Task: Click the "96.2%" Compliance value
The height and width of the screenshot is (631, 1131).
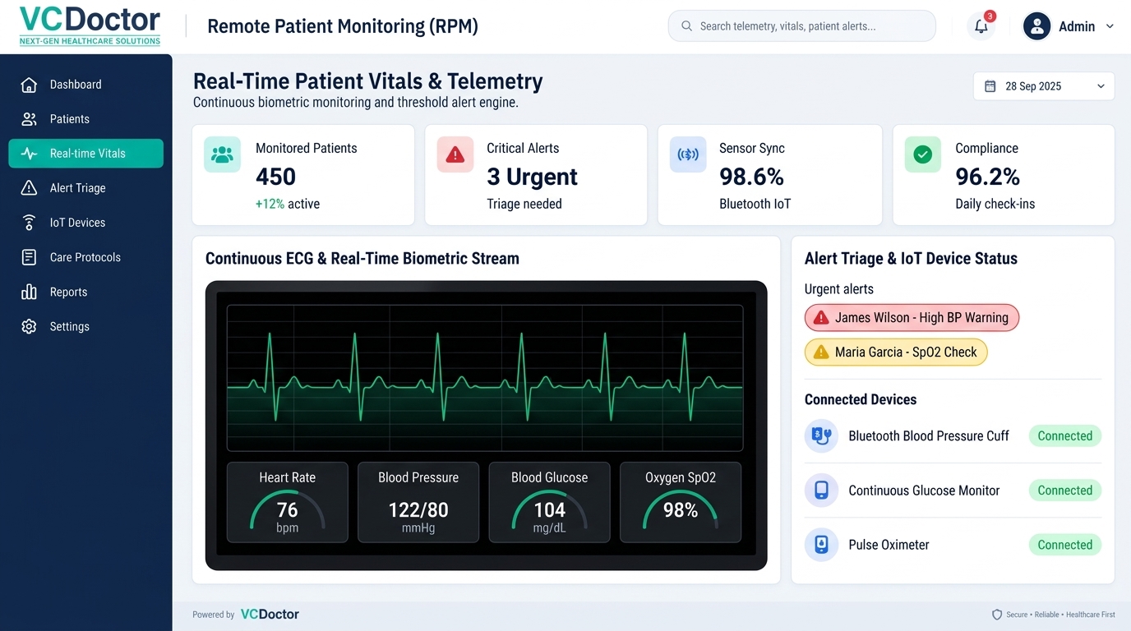Action: [987, 177]
